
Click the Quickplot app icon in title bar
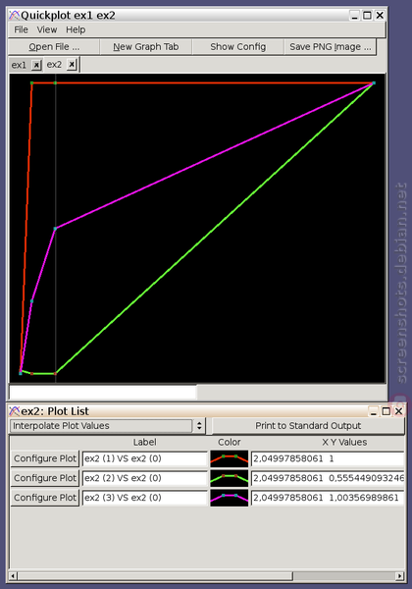click(x=15, y=16)
